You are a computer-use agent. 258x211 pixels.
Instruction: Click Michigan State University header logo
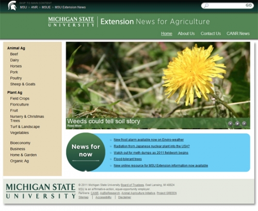pyautogui.click(x=71, y=22)
